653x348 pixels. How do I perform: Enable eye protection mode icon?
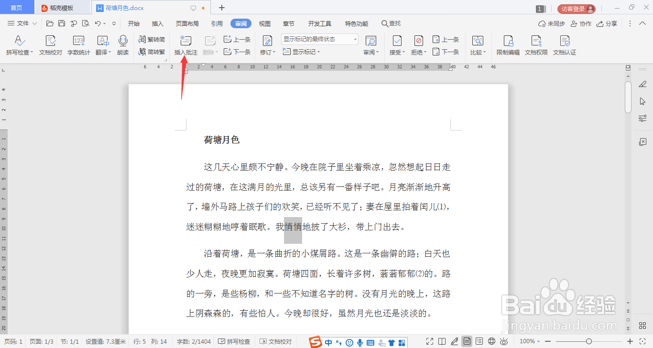tap(504, 341)
